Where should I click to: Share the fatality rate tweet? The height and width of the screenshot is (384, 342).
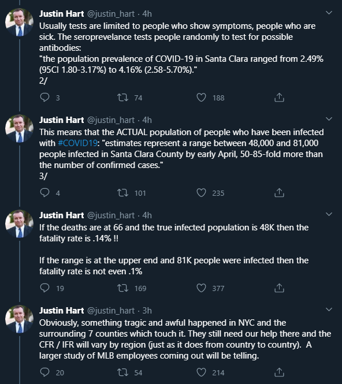pos(279,288)
